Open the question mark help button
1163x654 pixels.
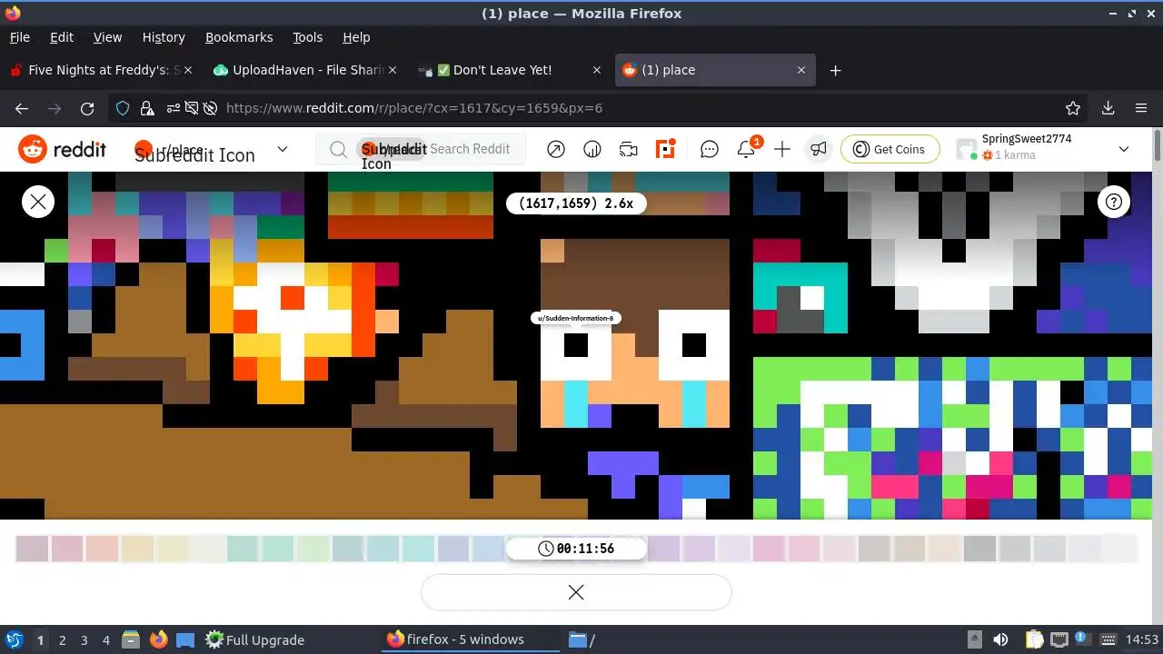tap(1114, 202)
